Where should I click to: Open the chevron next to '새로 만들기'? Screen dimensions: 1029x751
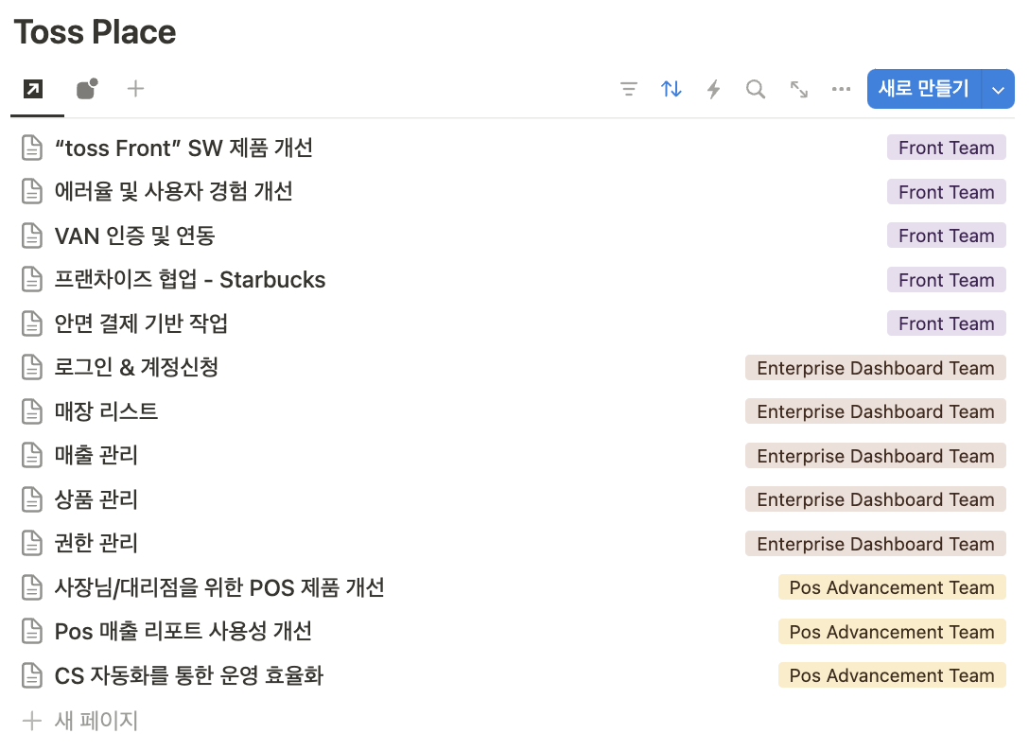click(998, 88)
